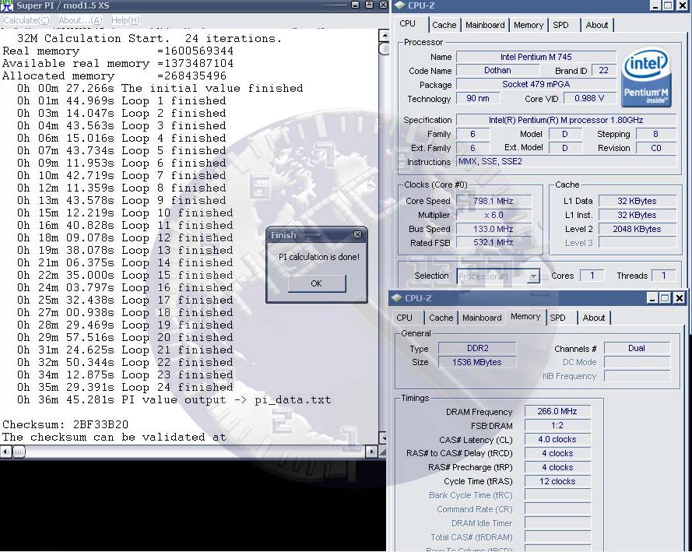Viewport: 692px width, 552px height.
Task: Click the 'Loop 1 finished' line
Action: [121, 100]
